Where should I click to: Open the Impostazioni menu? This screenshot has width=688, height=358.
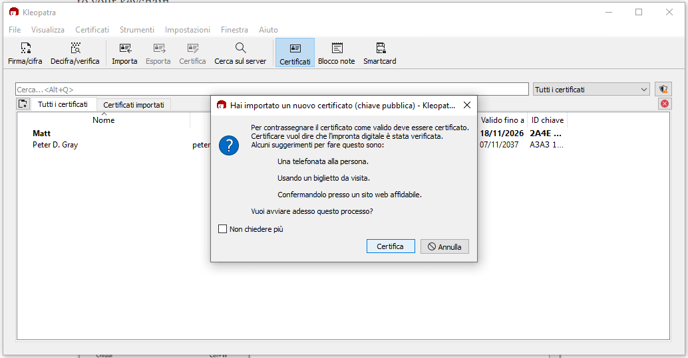point(188,30)
